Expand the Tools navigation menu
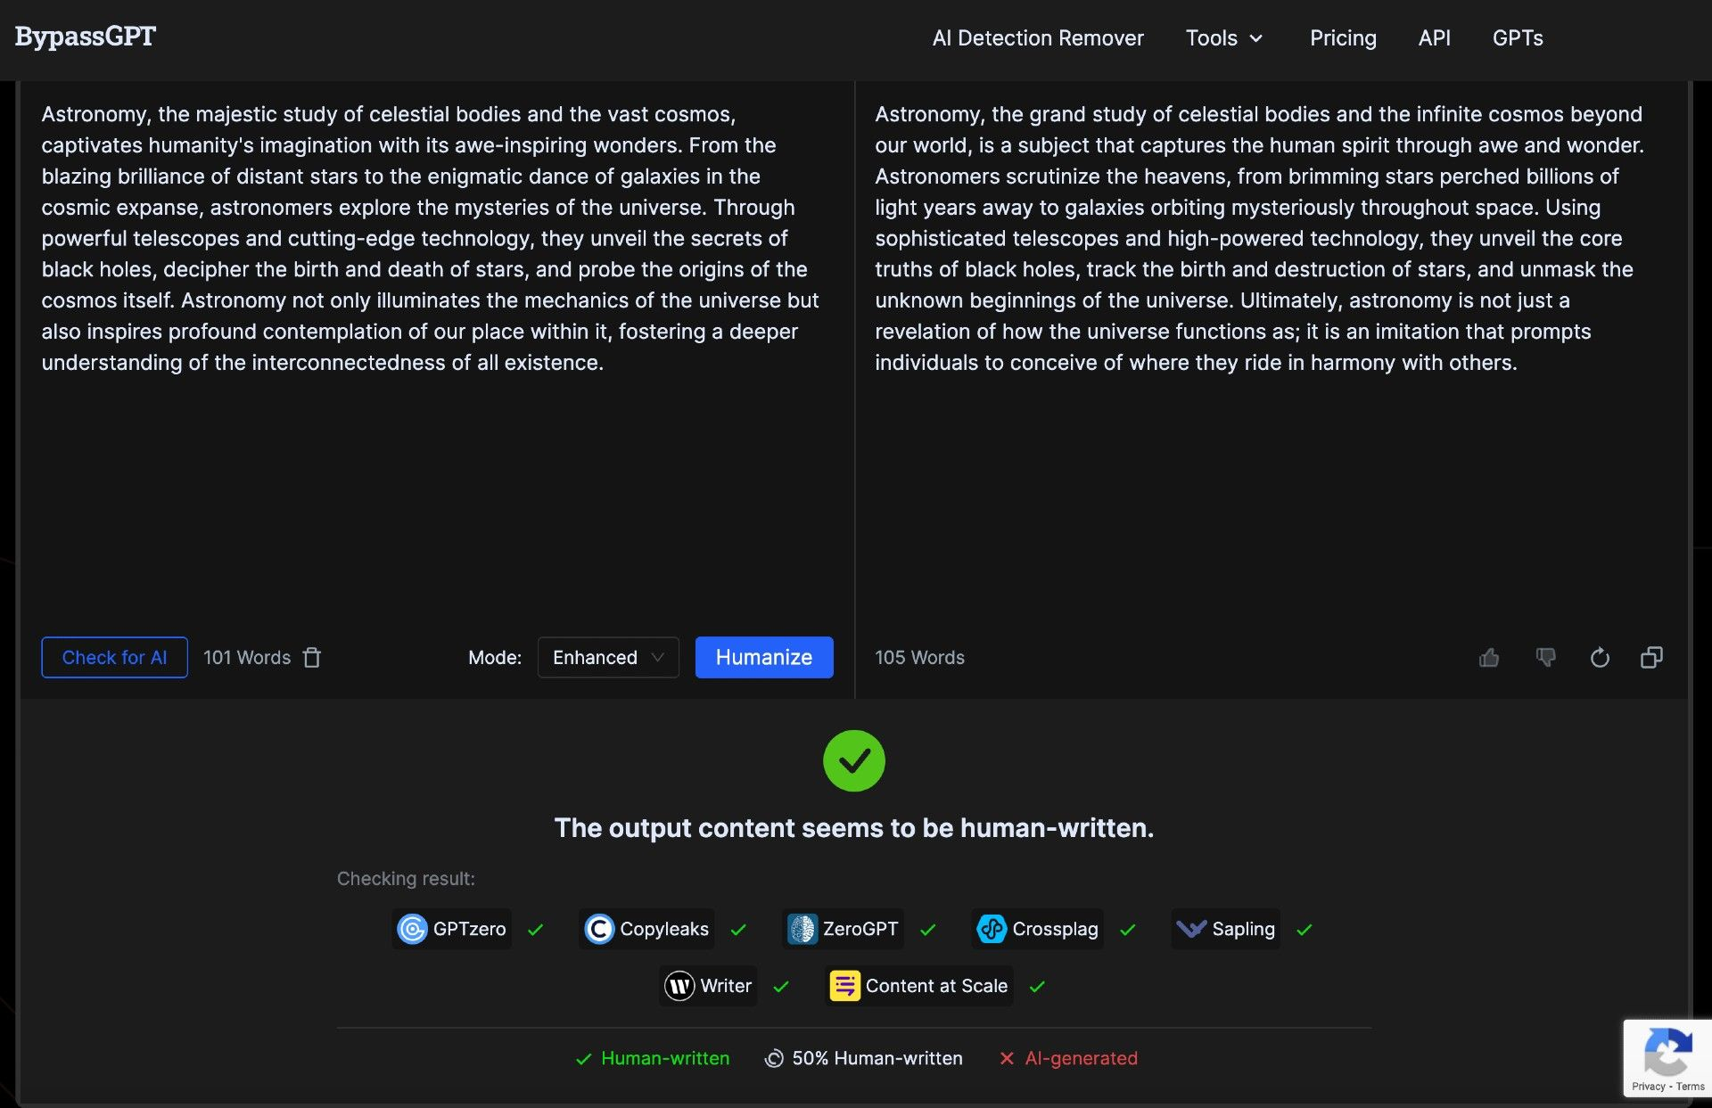This screenshot has width=1712, height=1108. (1224, 38)
